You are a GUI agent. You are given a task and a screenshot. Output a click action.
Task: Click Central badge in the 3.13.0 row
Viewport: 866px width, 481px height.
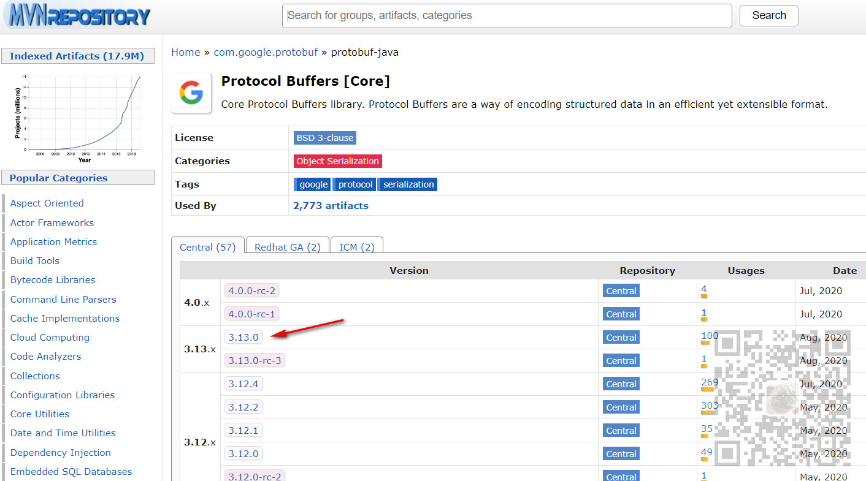(x=621, y=338)
